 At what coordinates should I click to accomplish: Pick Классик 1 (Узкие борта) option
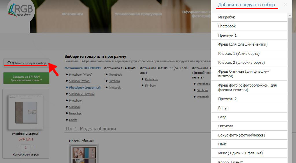point(239,54)
